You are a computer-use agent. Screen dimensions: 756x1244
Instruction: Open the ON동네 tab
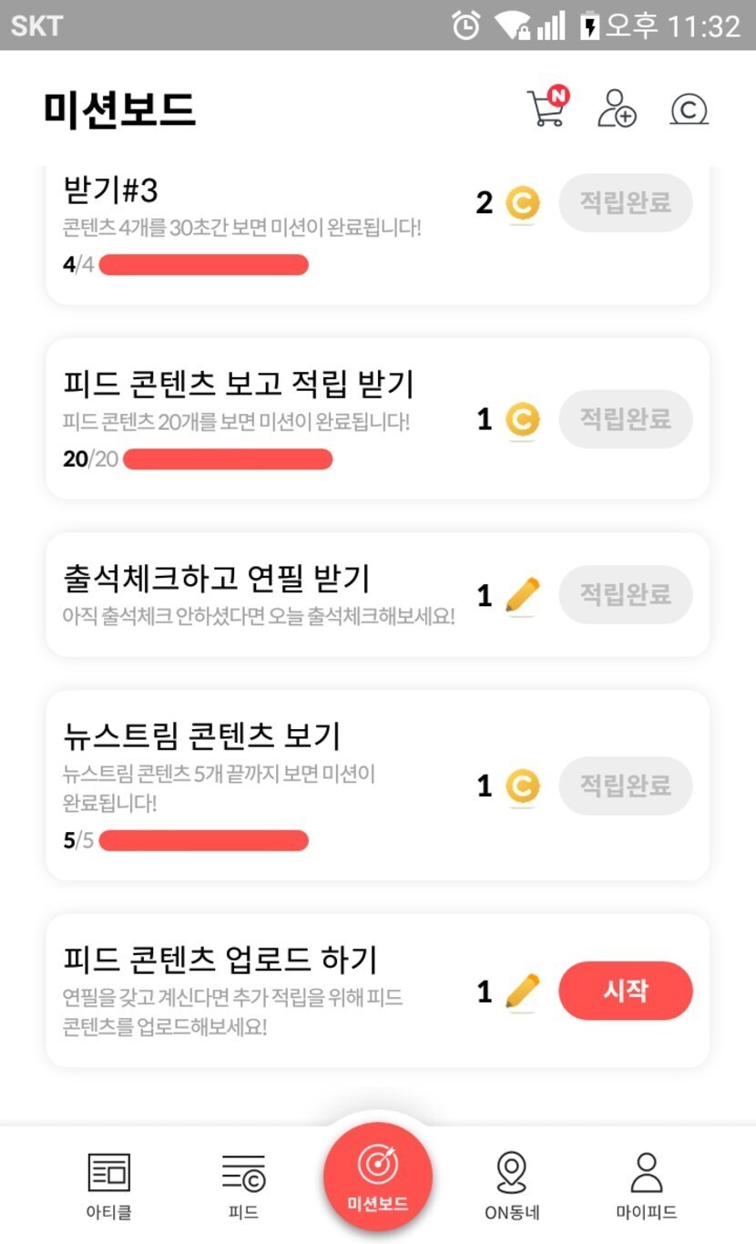[x=512, y=1184]
